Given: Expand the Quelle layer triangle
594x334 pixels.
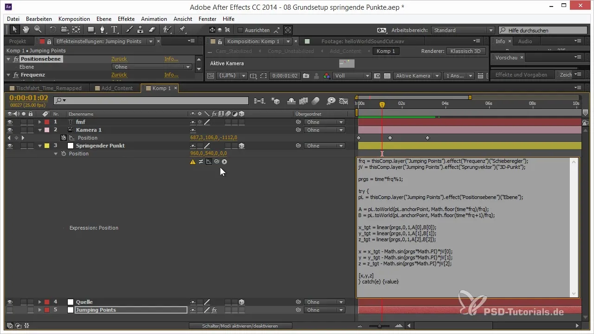Looking at the screenshot, I should click(40, 302).
